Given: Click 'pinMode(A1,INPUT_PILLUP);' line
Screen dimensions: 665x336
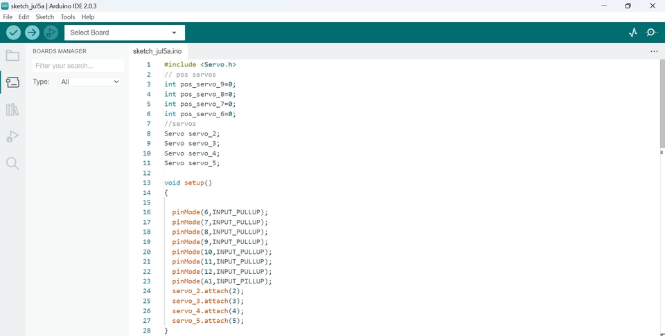Looking at the screenshot, I should (x=222, y=281).
